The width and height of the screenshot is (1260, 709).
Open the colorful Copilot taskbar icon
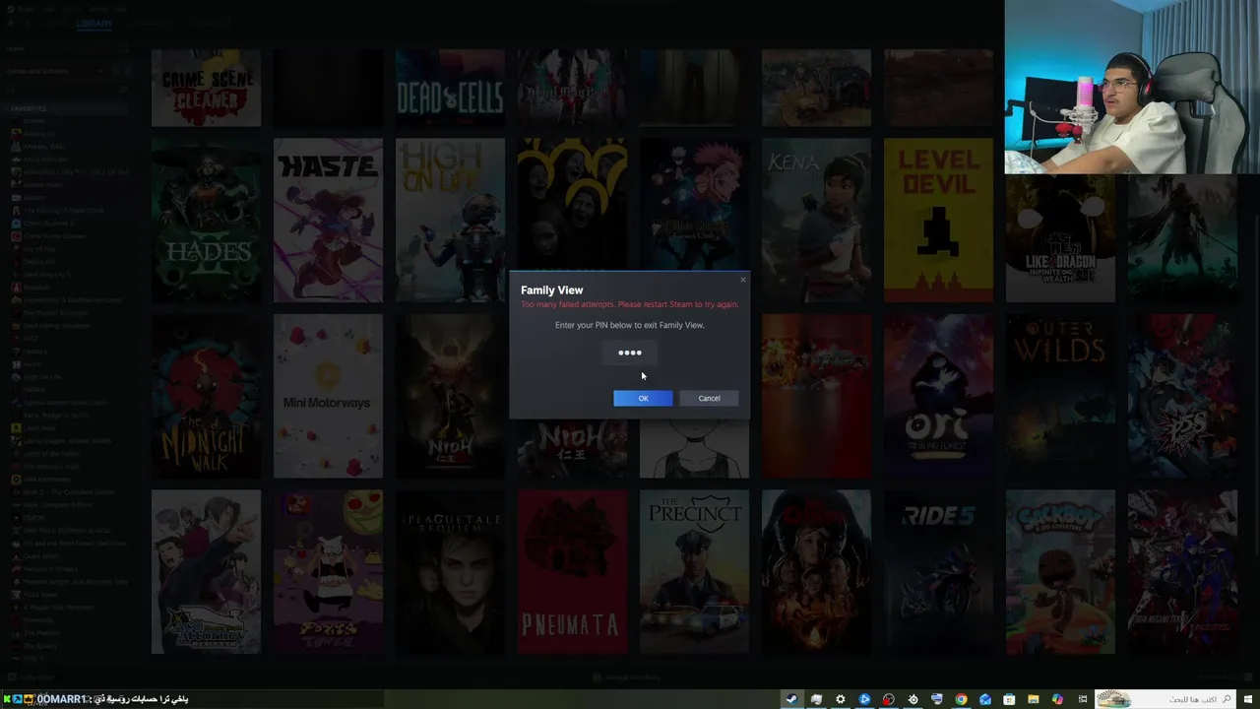click(1057, 699)
